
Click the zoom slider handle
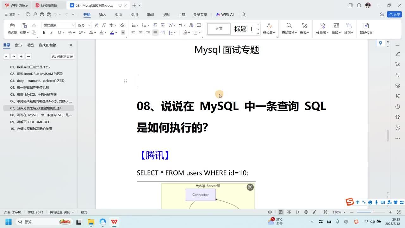(x=372, y=212)
